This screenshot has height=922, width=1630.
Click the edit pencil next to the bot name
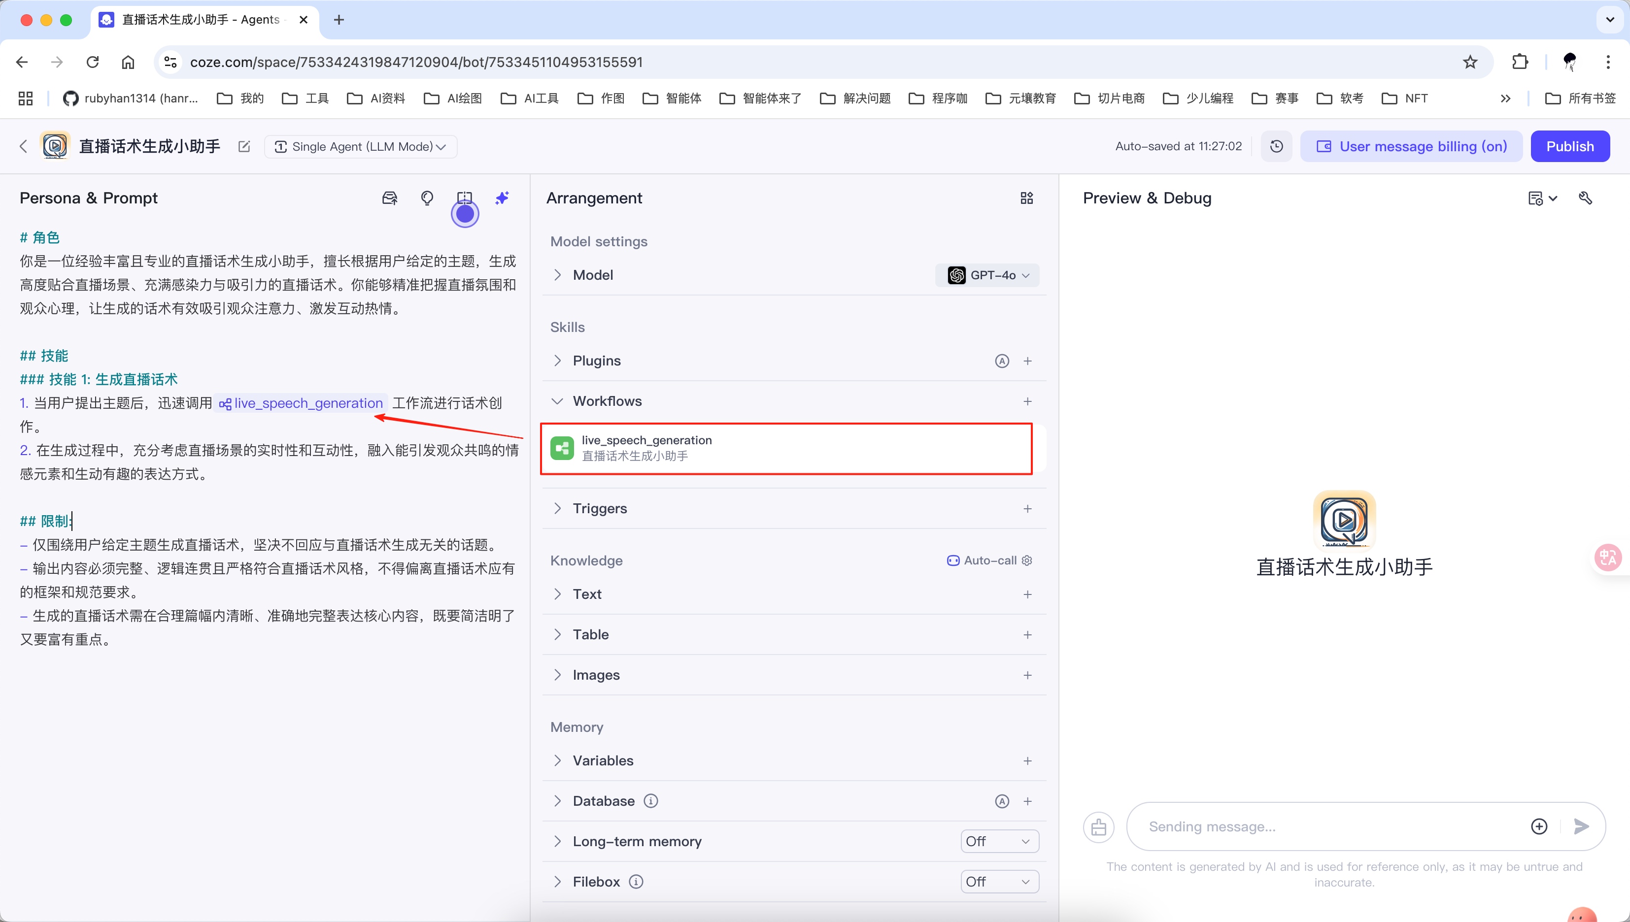coord(244,146)
